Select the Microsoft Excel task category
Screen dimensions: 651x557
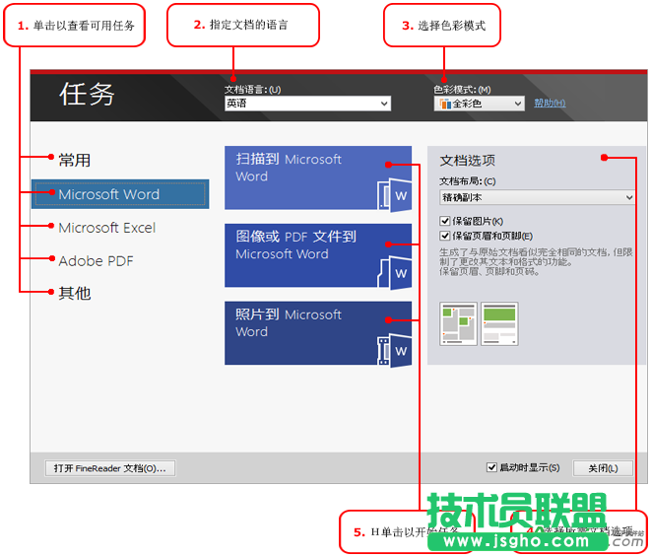107,228
